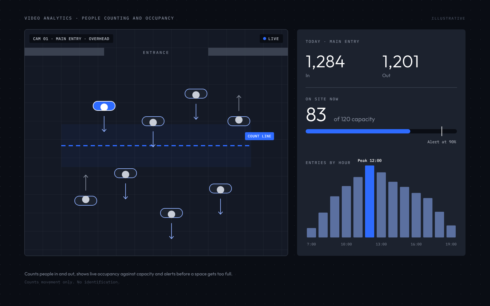Select the upward-moving person marker beside COUNT LINE label
490x306 pixels.
[x=239, y=121]
